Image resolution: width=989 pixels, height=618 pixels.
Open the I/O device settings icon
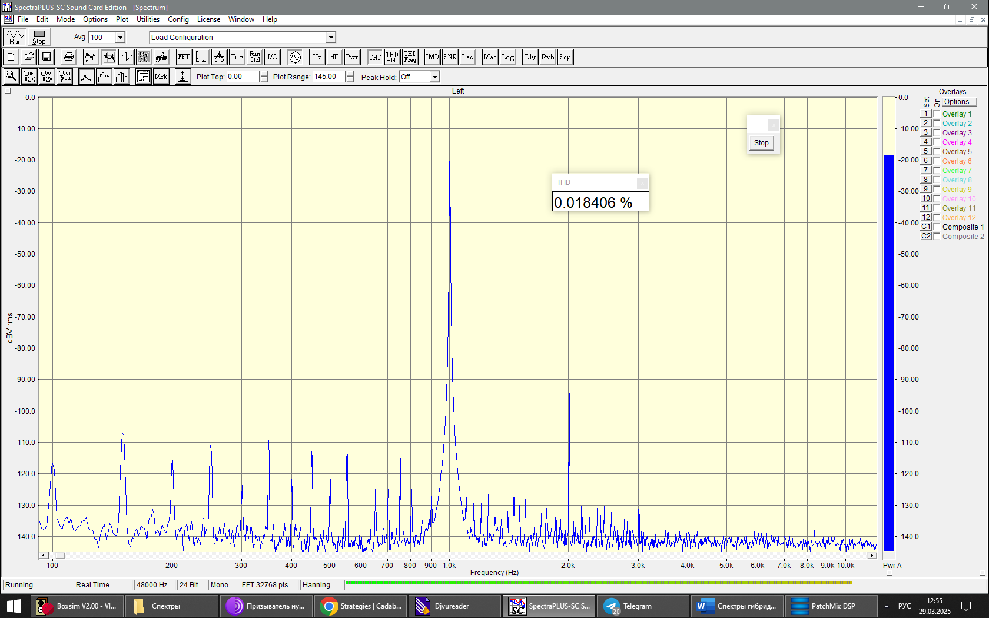click(x=273, y=57)
